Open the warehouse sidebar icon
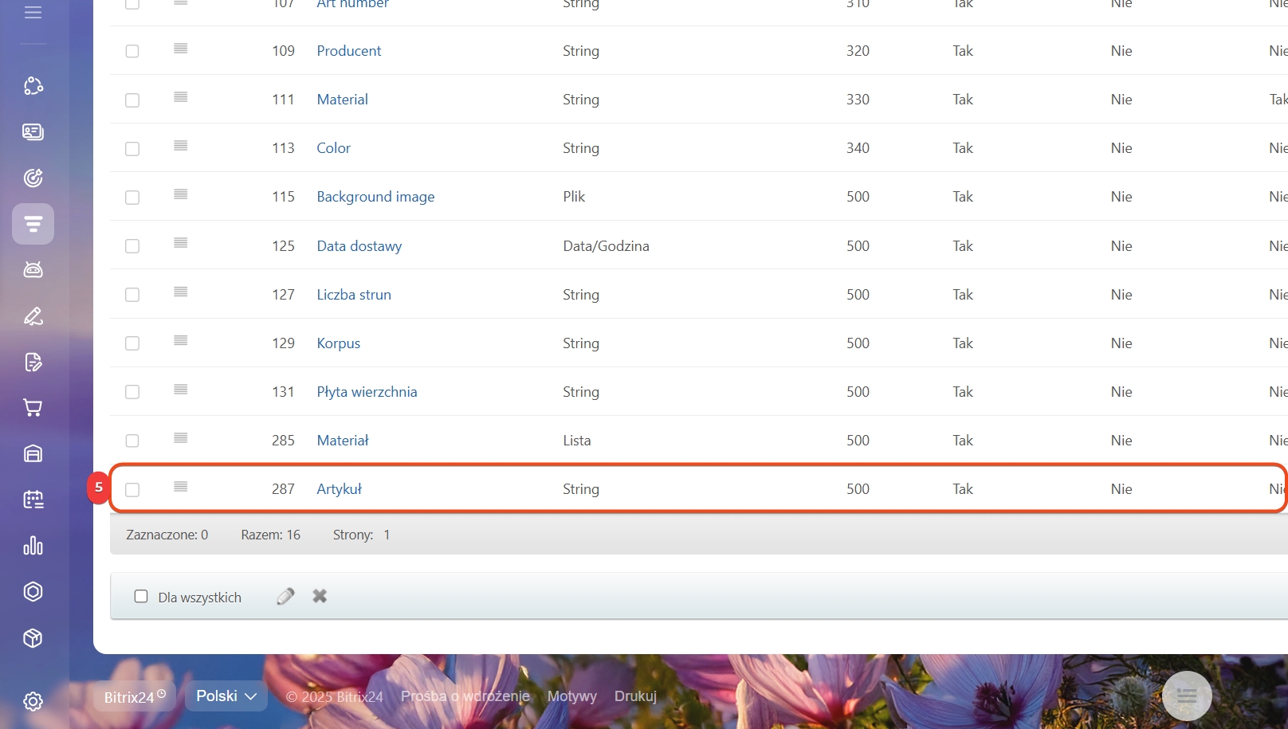 (x=33, y=454)
